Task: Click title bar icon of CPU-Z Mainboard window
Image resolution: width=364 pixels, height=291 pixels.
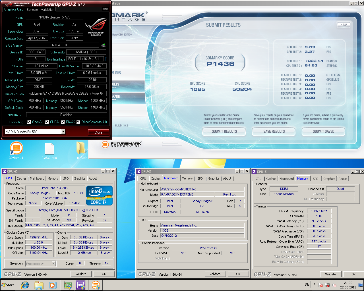Action: pos(139,171)
